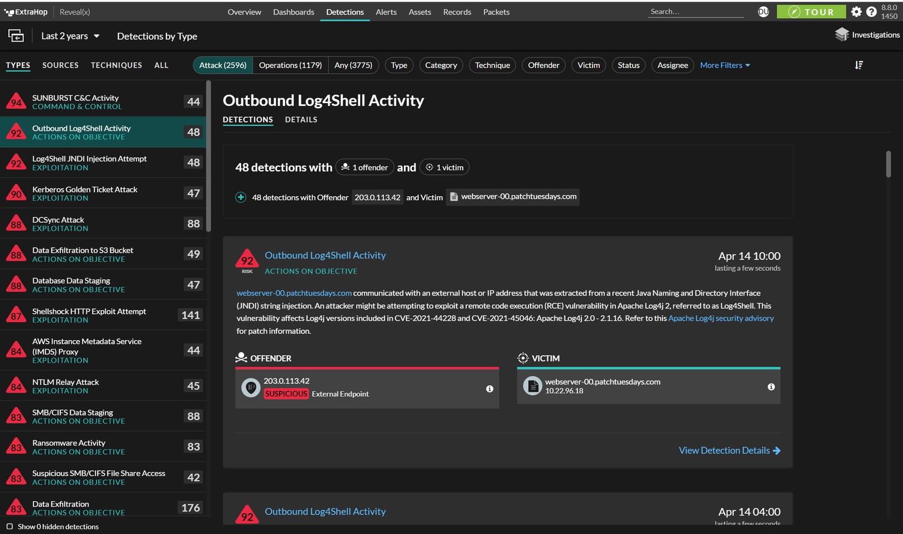Open the Victim filter dropdown
The width and height of the screenshot is (903, 534).
click(589, 65)
